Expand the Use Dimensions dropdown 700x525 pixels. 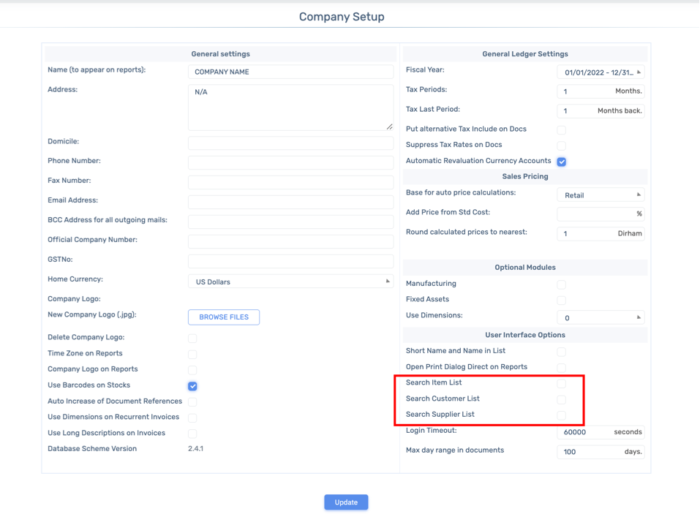click(x=601, y=318)
